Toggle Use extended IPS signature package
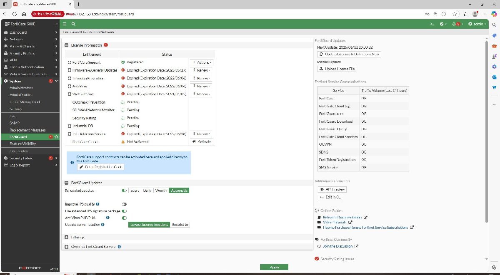This screenshot has height=275, width=500. pyautogui.click(x=124, y=211)
